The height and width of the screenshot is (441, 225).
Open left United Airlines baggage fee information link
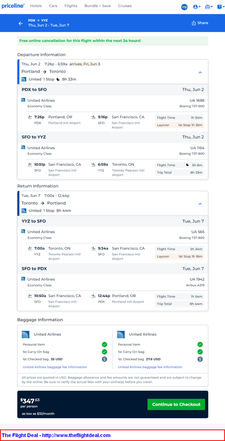pos(55,367)
